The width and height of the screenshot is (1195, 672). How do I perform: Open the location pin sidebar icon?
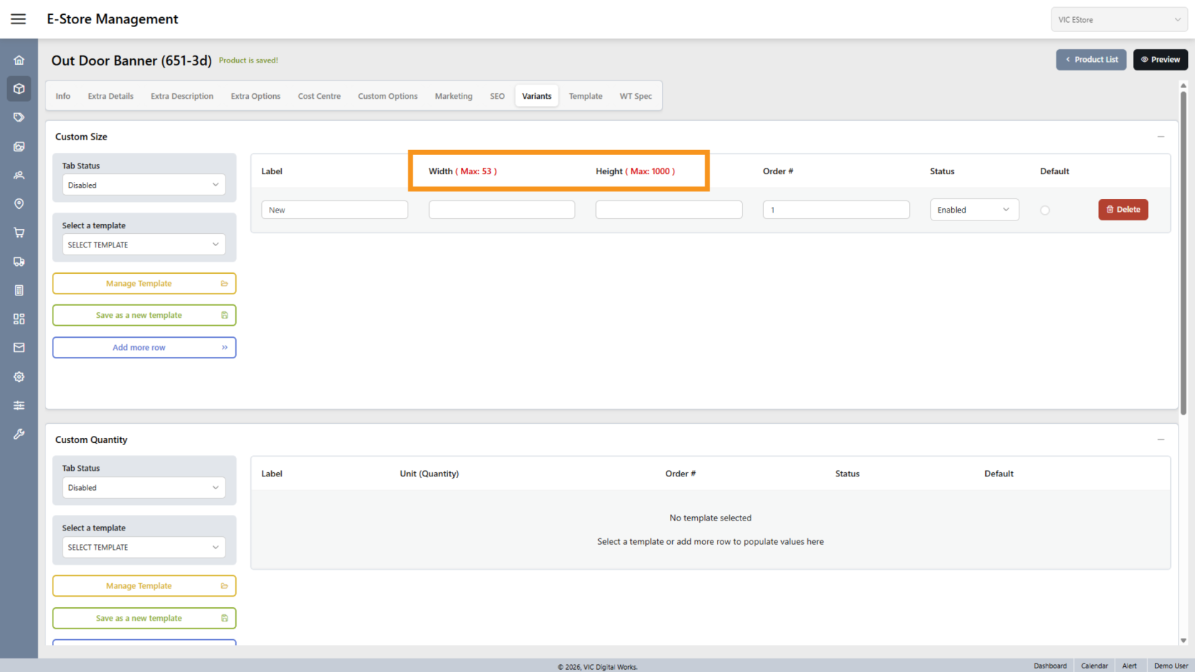(x=19, y=204)
